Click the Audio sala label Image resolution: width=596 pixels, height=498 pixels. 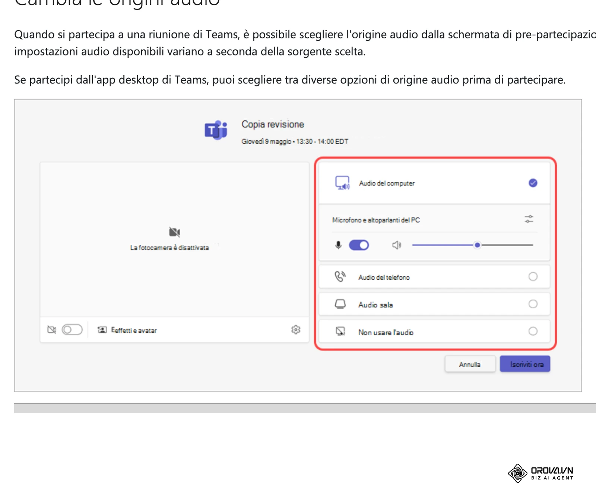tap(375, 305)
